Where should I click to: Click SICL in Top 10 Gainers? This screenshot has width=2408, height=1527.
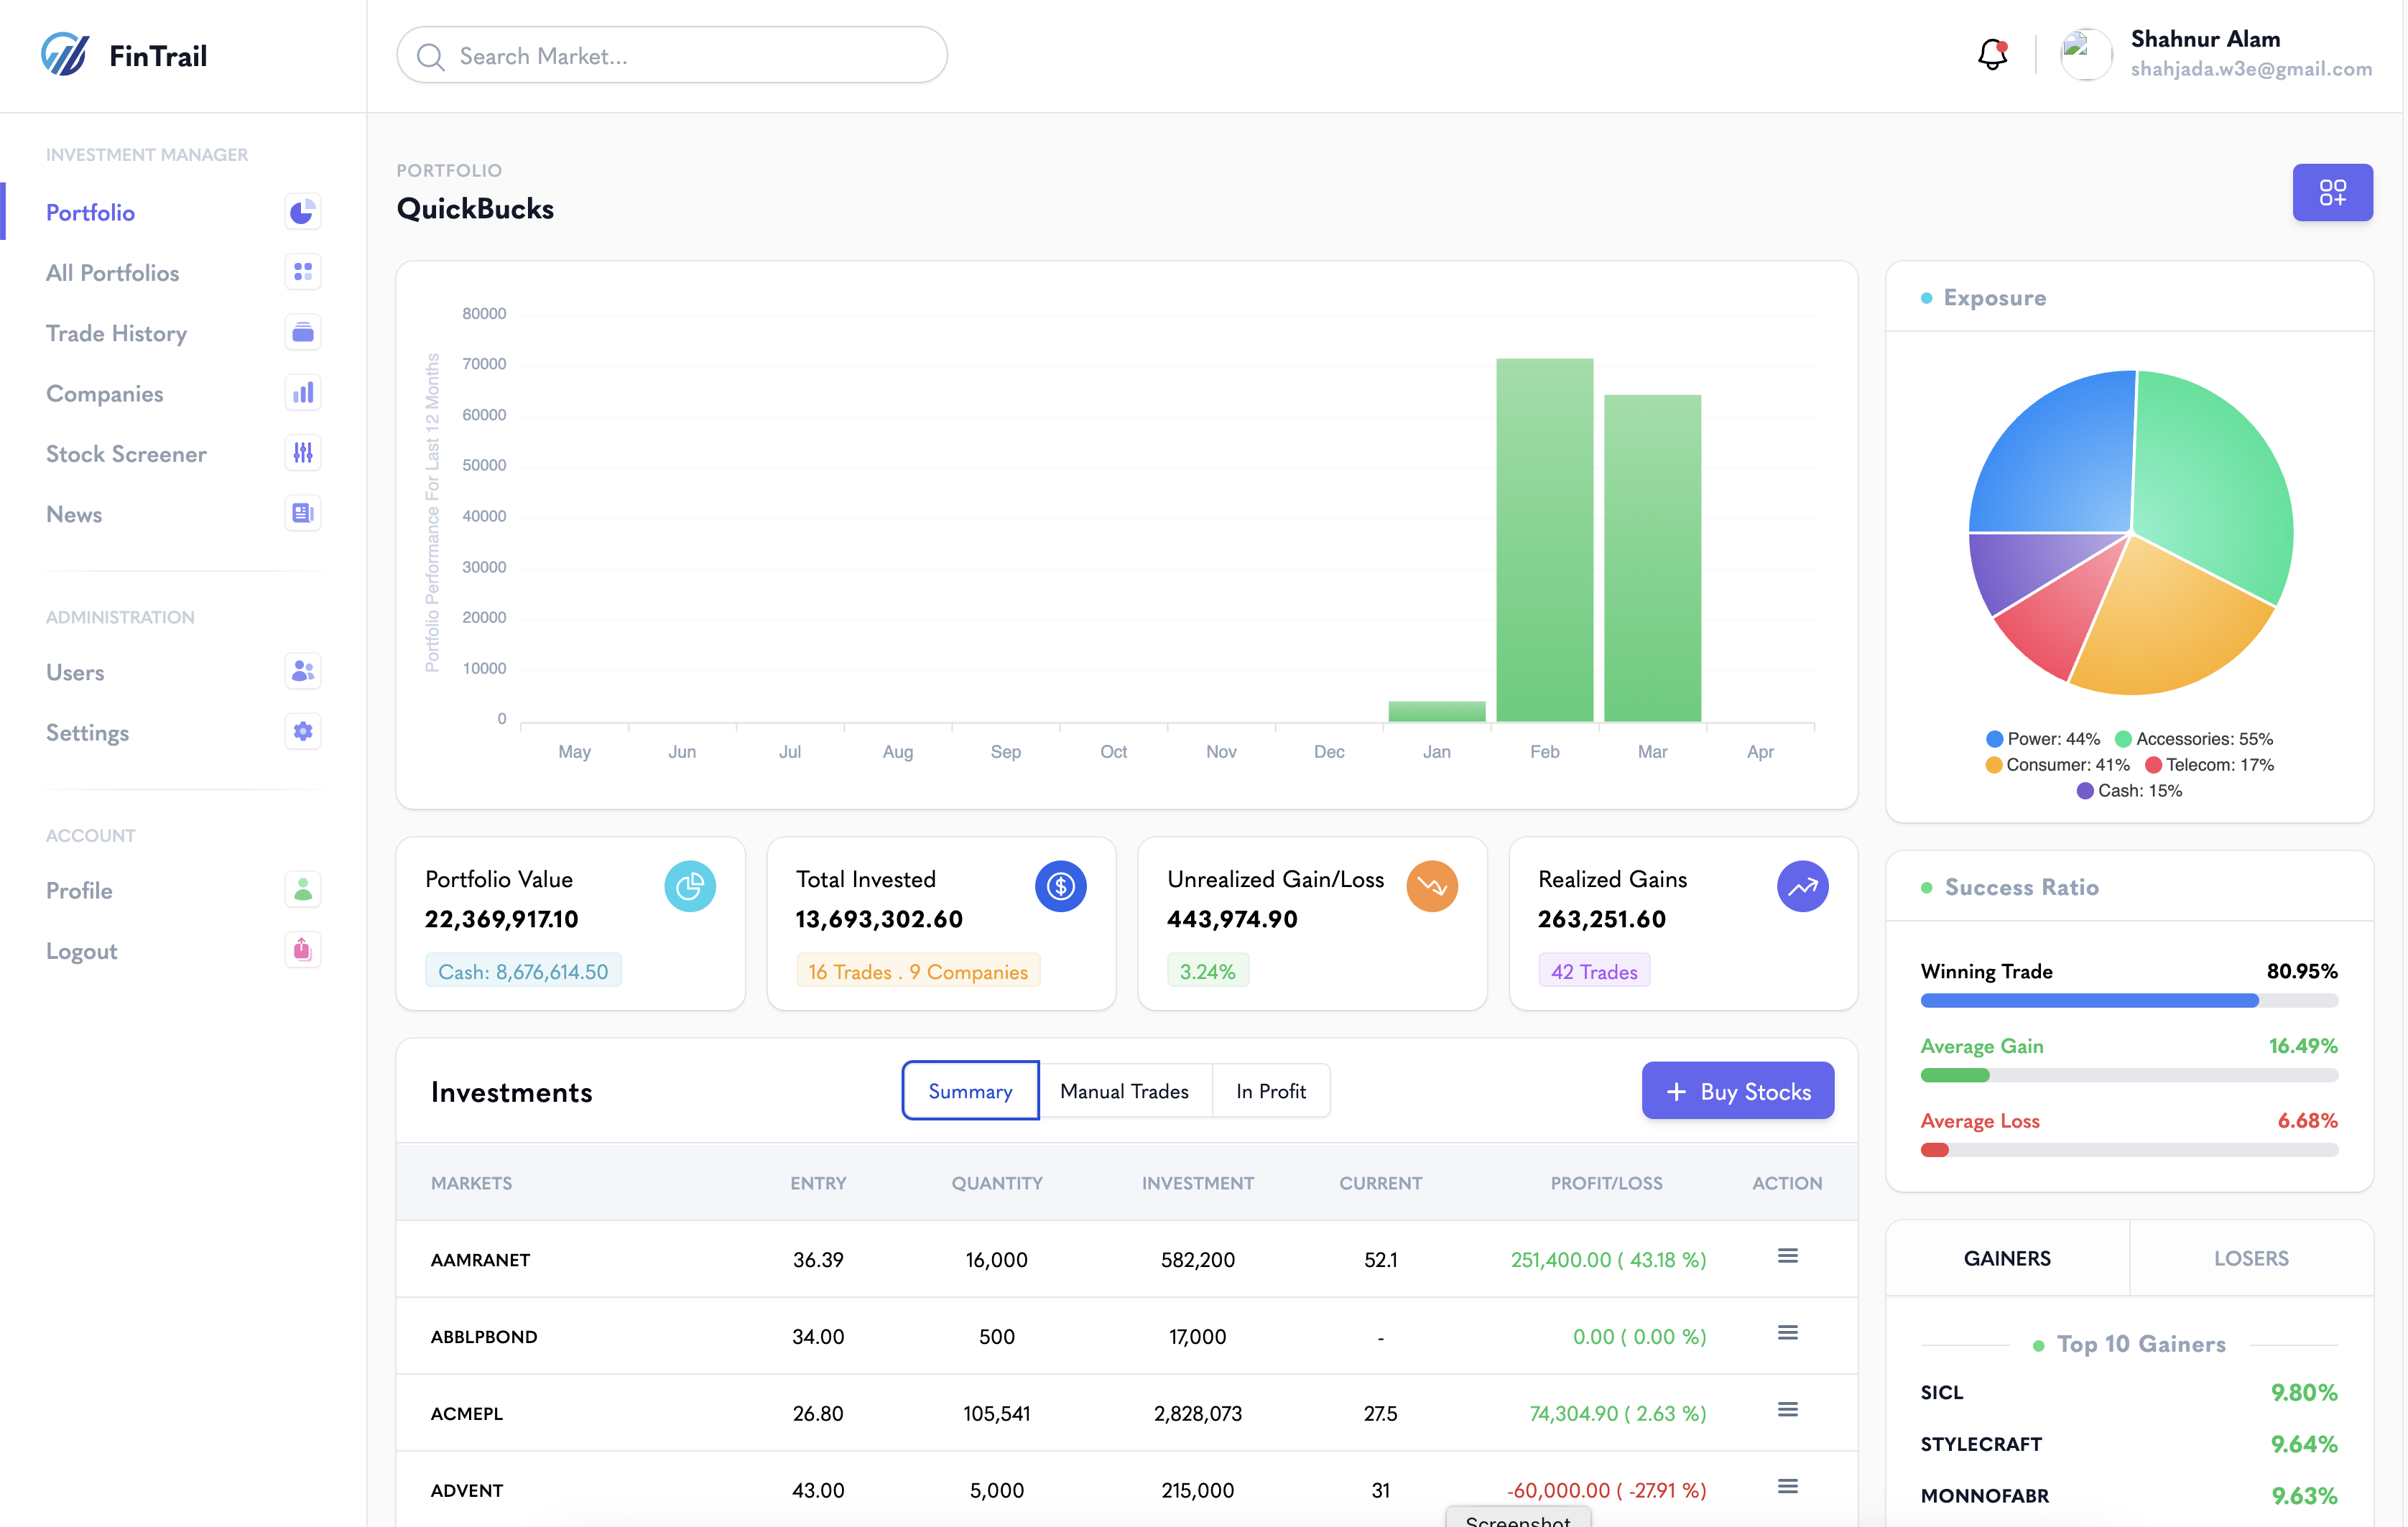(x=1942, y=1393)
